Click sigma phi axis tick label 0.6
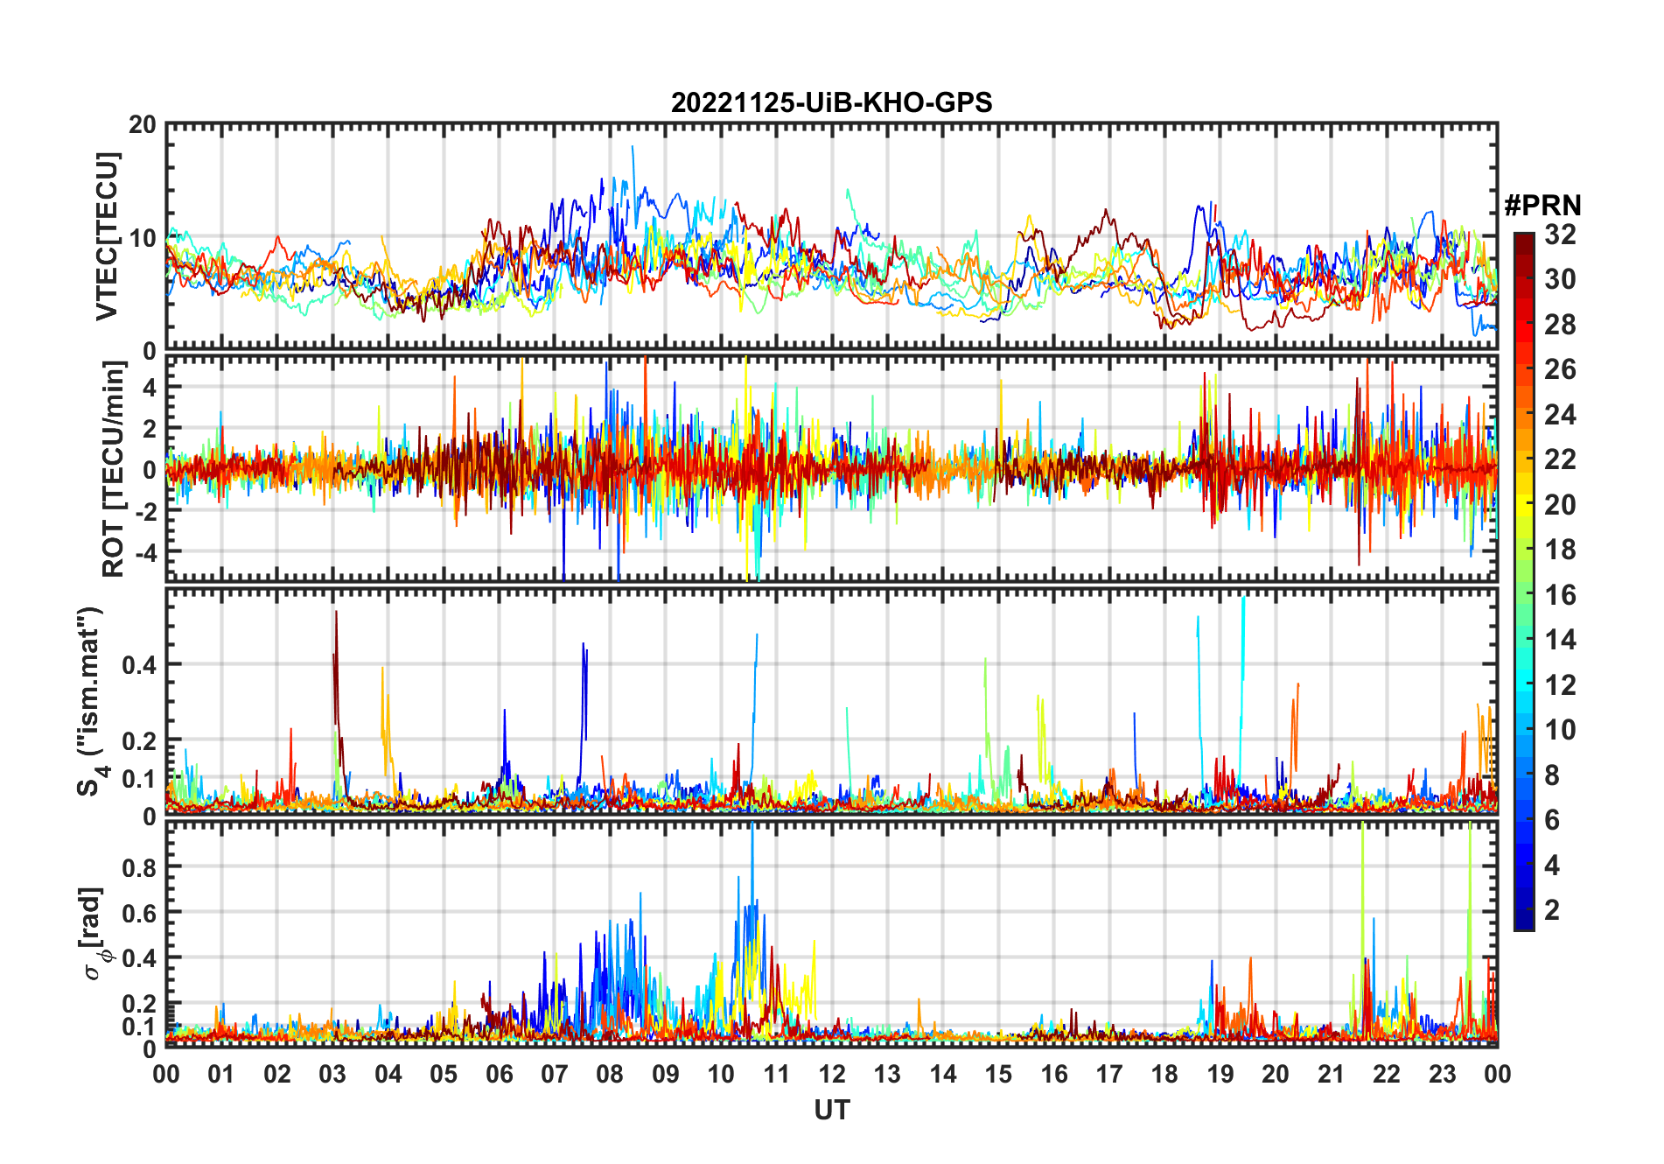Viewport: 1664px width, 1164px height. [139, 913]
